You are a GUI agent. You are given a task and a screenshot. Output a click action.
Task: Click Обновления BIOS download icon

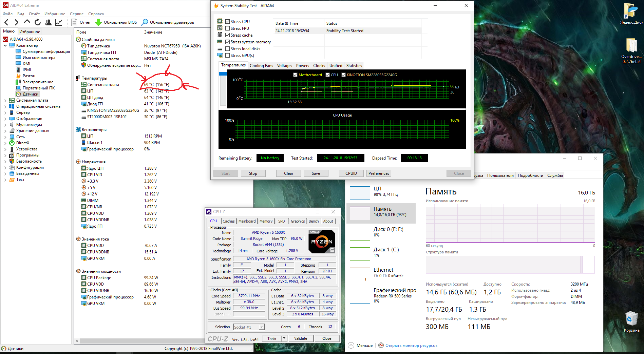(98, 22)
